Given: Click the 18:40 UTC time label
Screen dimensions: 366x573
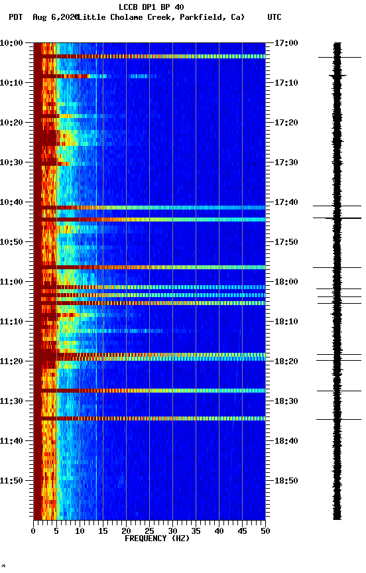Looking at the screenshot, I should 286,442.
